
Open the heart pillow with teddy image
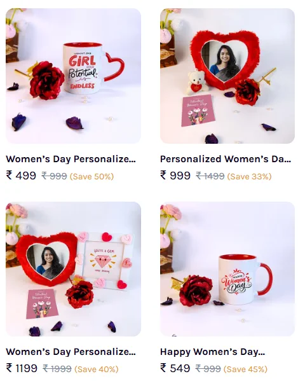point(227,76)
